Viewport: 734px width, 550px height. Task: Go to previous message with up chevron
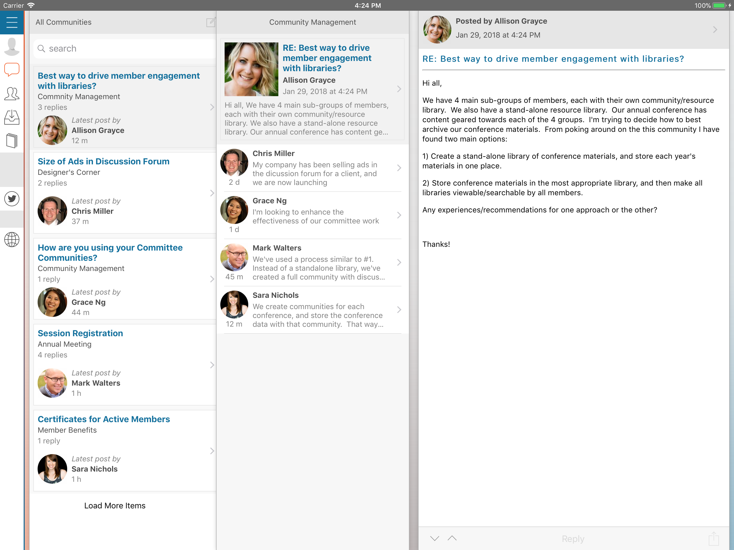[x=452, y=538]
